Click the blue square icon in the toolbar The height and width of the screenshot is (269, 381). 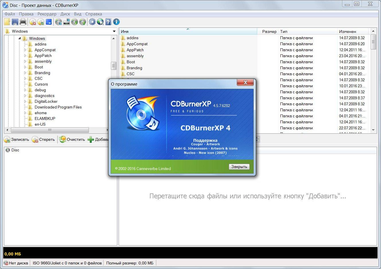[x=49, y=22]
